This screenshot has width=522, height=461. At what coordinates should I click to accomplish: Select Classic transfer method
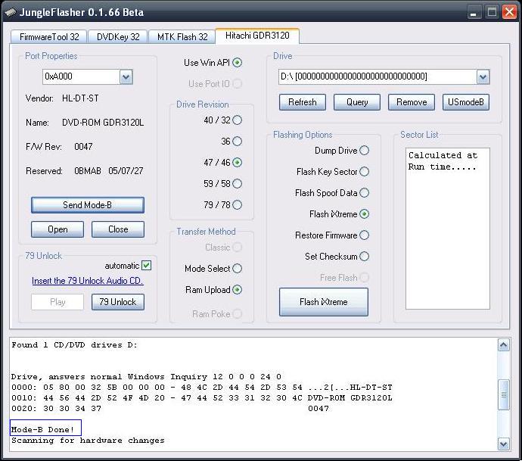pyautogui.click(x=238, y=248)
